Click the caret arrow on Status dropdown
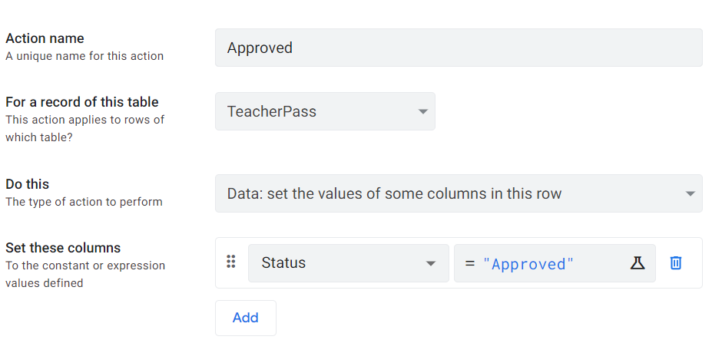This screenshot has height=353, width=722. click(431, 264)
